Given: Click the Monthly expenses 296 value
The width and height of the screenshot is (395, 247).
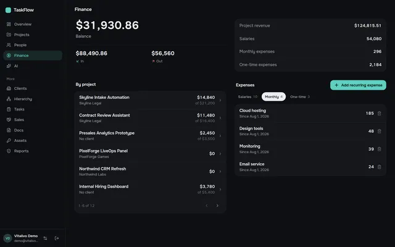Looking at the screenshot, I should tap(377, 51).
